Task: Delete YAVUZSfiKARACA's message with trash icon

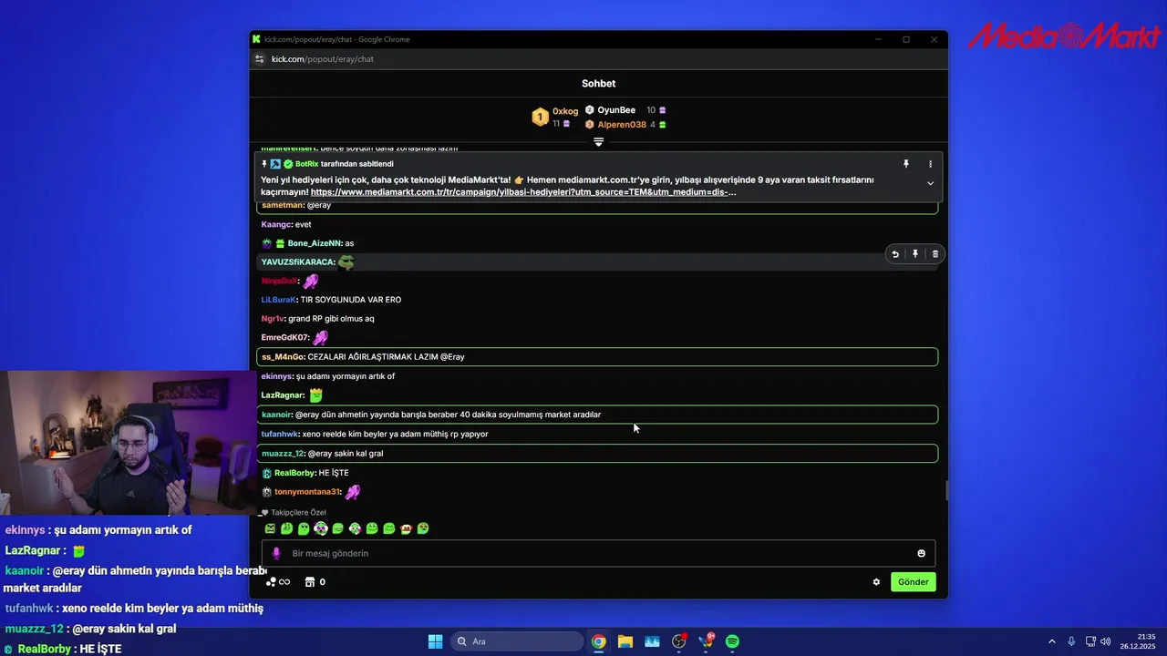Action: click(935, 254)
